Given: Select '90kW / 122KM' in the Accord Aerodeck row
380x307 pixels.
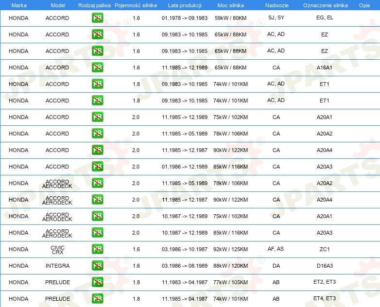Looking at the screenshot, I should point(230,200).
